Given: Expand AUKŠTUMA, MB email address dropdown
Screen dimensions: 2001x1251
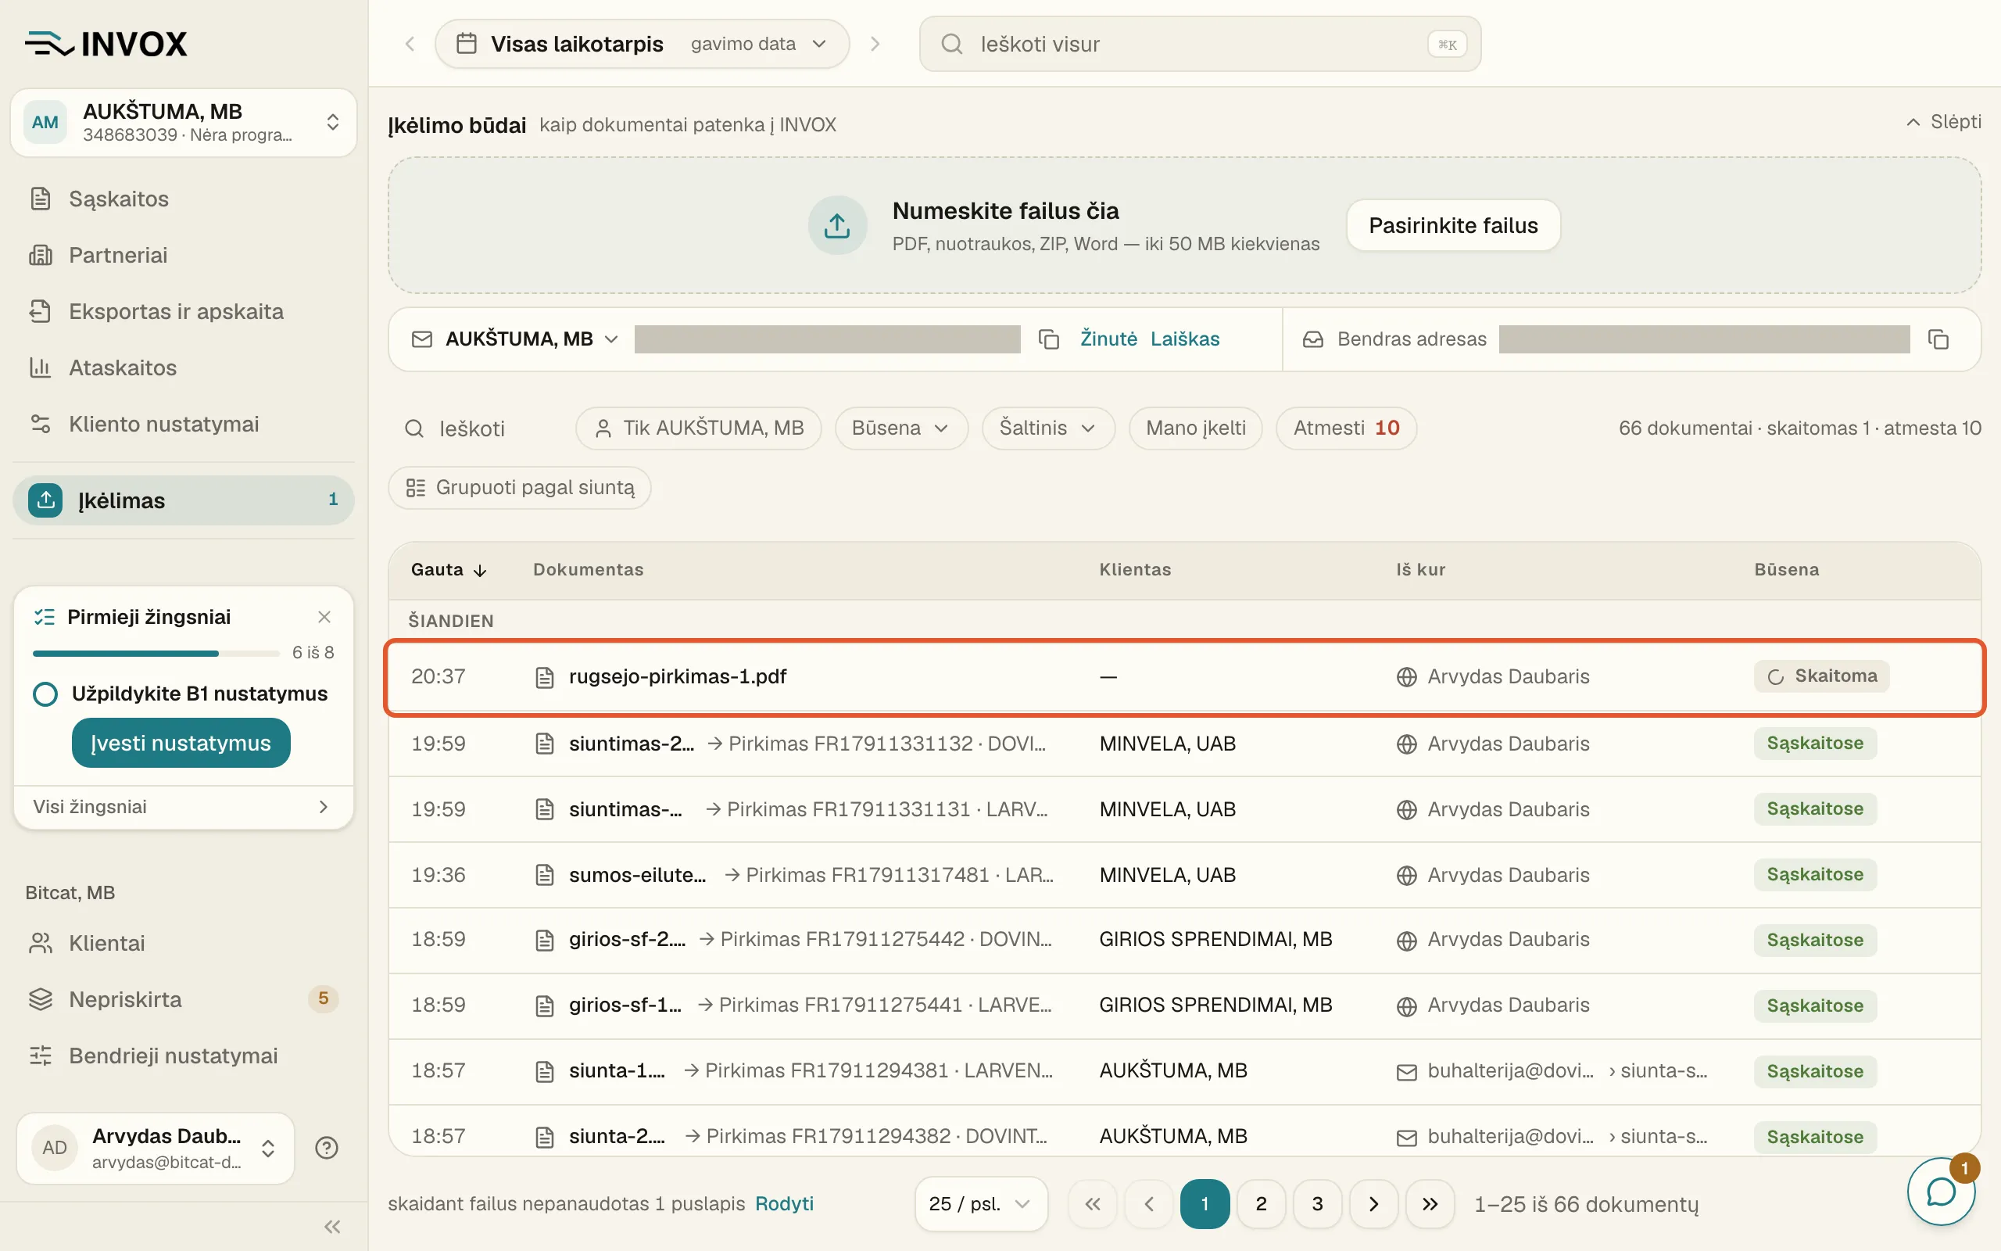Looking at the screenshot, I should (x=532, y=339).
